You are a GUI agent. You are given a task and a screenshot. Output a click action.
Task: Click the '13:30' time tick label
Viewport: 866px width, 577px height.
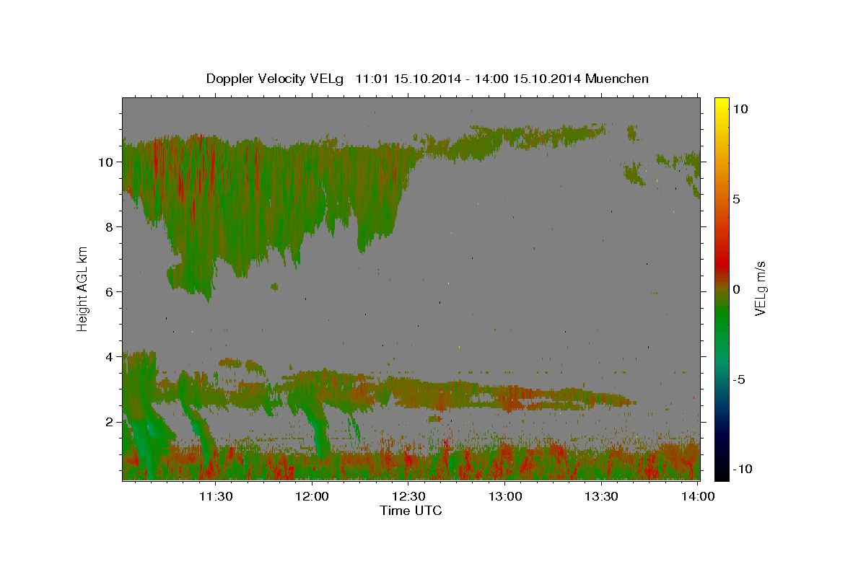pyautogui.click(x=602, y=496)
